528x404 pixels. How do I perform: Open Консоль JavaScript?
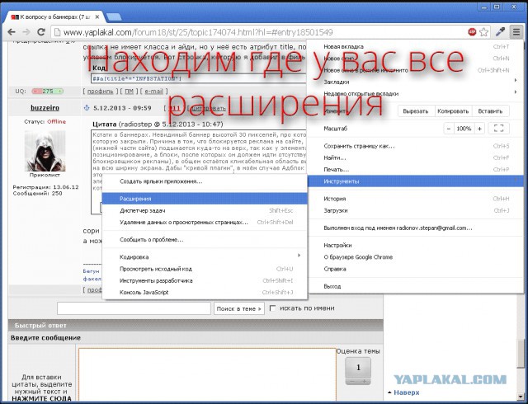click(x=205, y=292)
